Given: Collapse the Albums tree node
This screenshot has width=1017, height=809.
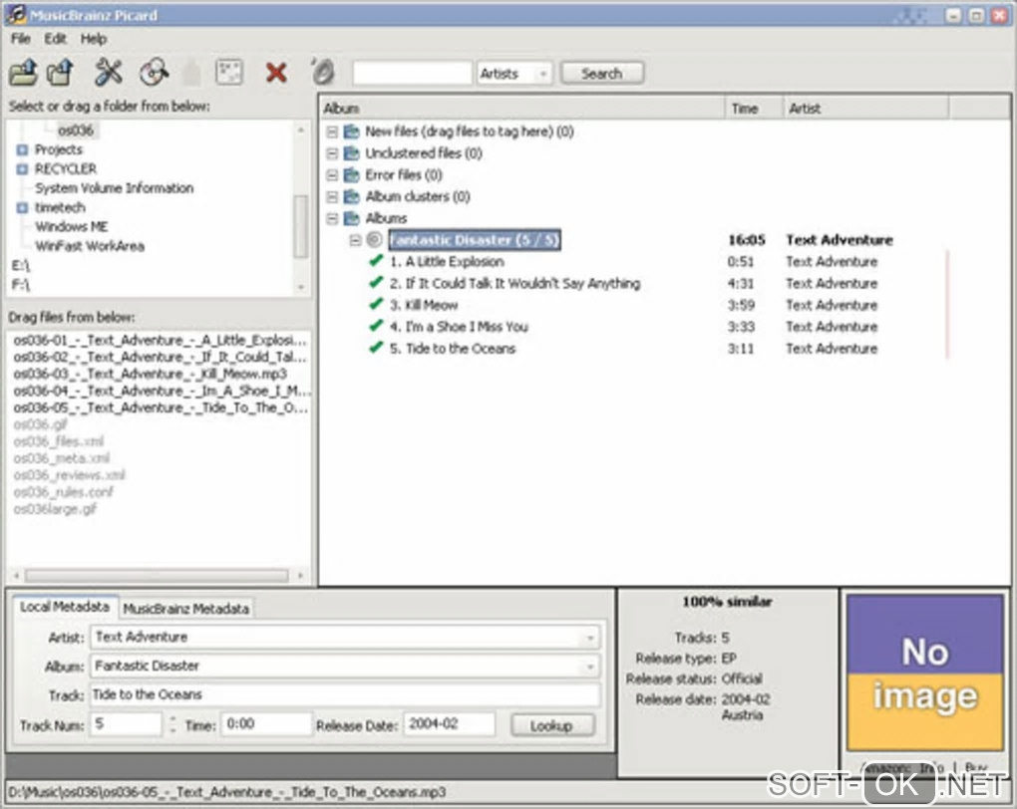Looking at the screenshot, I should (332, 218).
